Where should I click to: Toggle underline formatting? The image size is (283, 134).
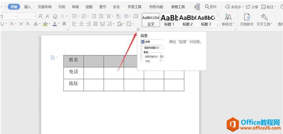[2, 24]
